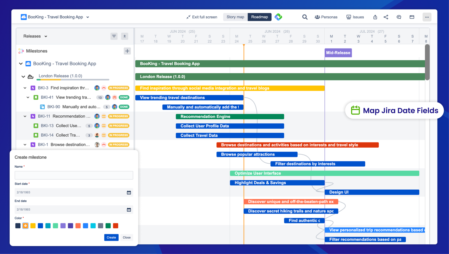The width and height of the screenshot is (449, 254).
Task: Collapse the BooKing - Travel Booking App tree row
Action: tap(21, 64)
